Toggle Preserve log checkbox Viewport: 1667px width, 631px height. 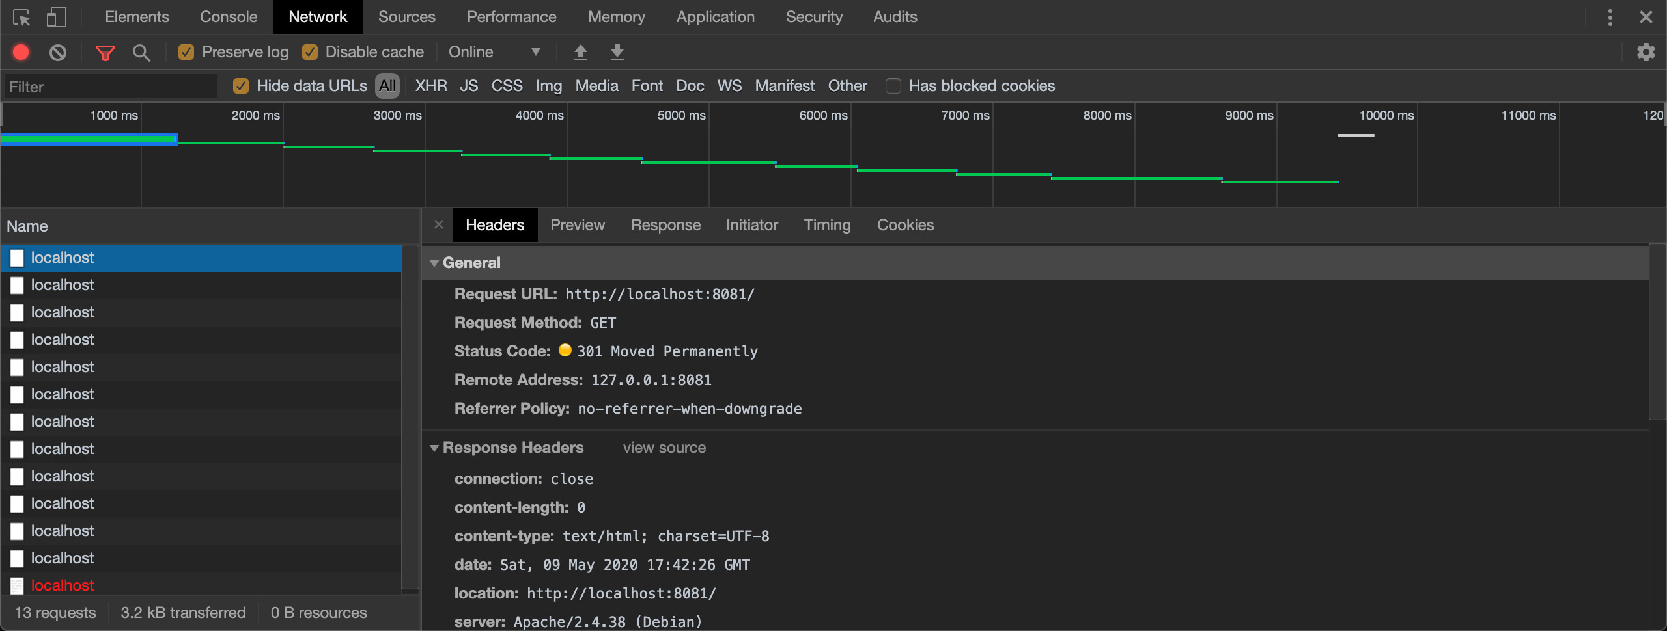pos(186,52)
